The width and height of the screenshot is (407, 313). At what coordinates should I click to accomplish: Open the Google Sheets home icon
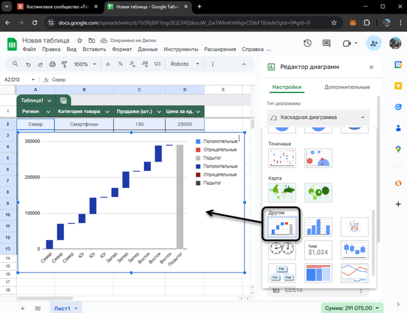point(12,44)
